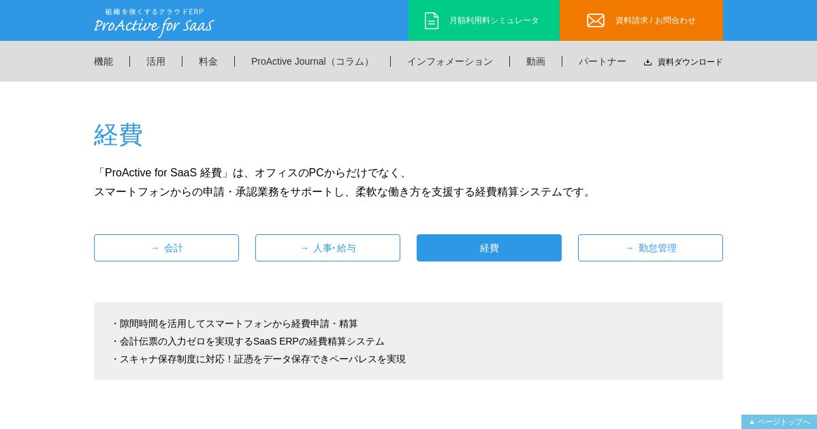
Task: Click the ProActive for SaaS logo
Action: tap(153, 27)
